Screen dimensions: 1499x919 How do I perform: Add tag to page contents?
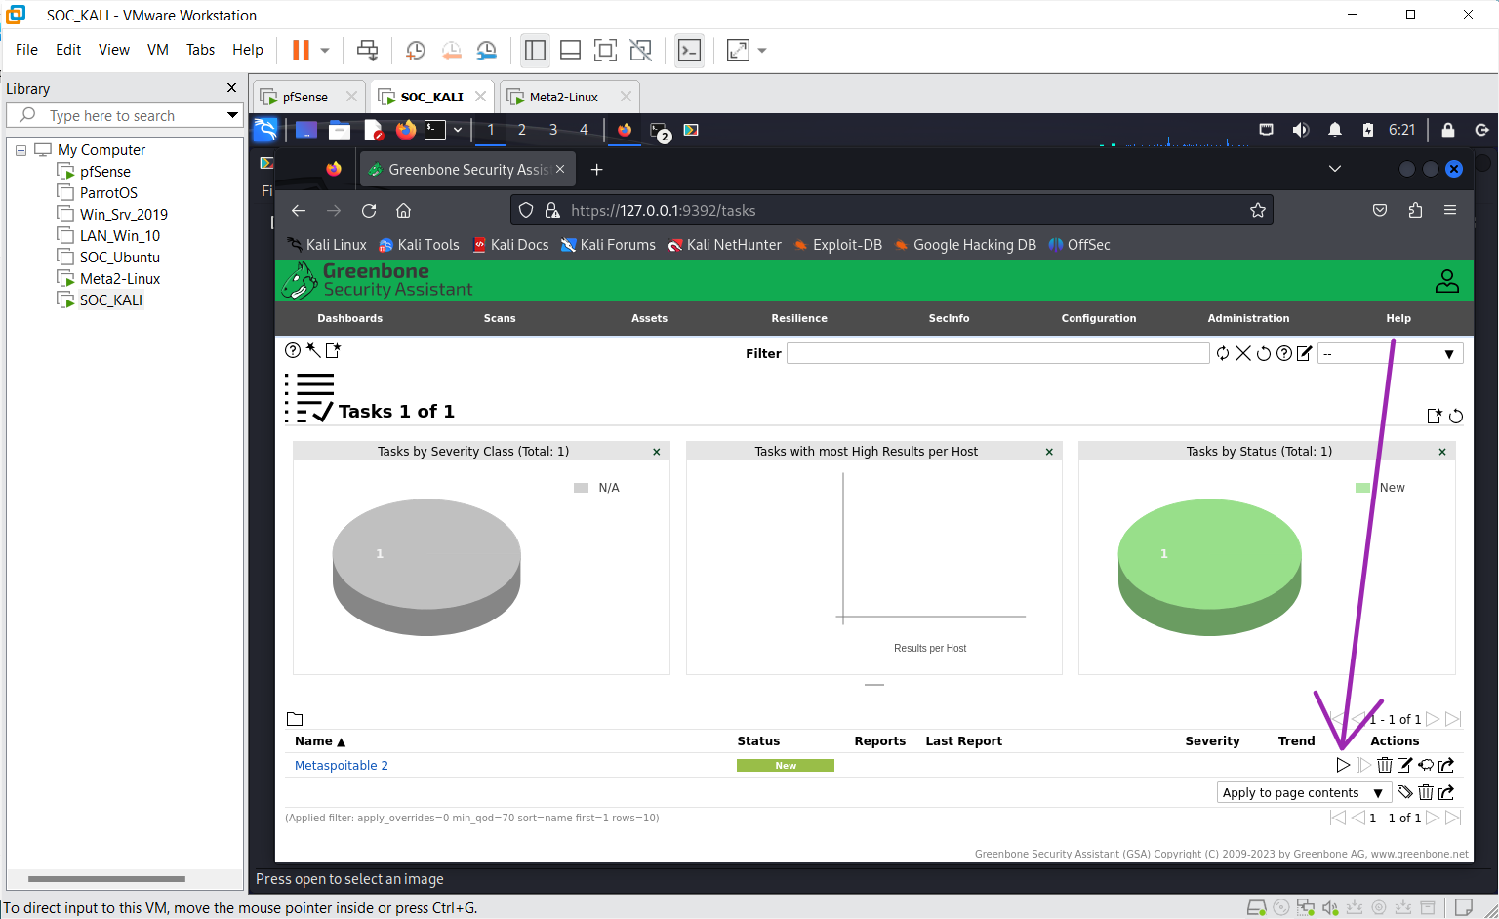click(1405, 792)
